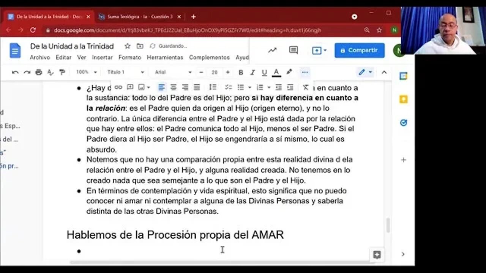Click the Compartir button

359,50
